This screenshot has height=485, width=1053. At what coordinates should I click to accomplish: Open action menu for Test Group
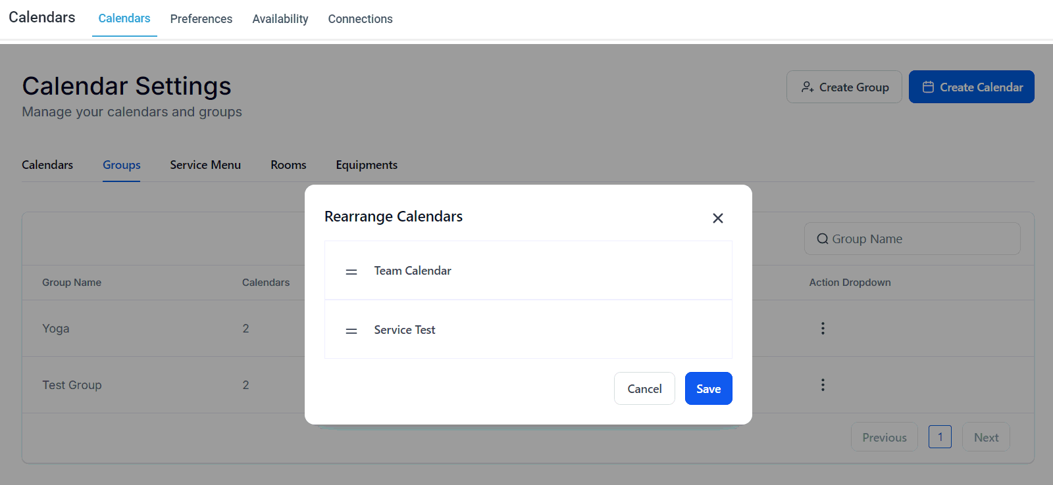(822, 385)
